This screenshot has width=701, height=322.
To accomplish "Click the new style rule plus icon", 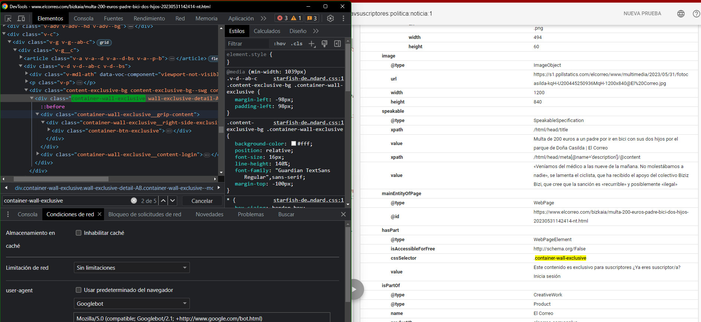I will (312, 44).
